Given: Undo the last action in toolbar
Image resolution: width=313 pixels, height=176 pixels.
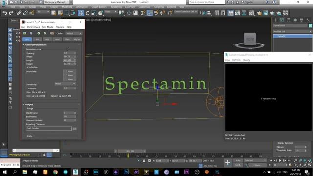Looking at the screenshot, I should [5, 13].
